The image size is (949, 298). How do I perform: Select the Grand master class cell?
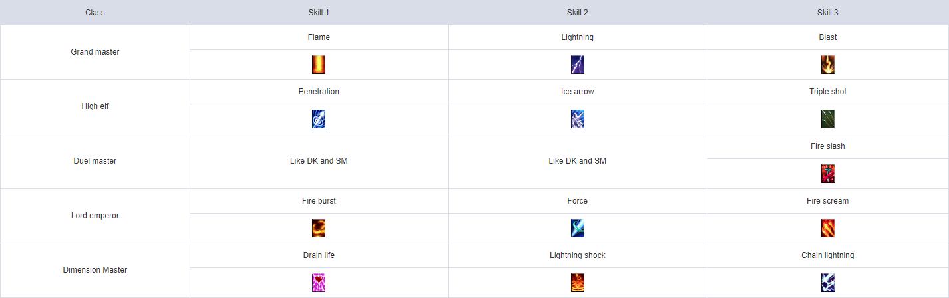click(95, 53)
